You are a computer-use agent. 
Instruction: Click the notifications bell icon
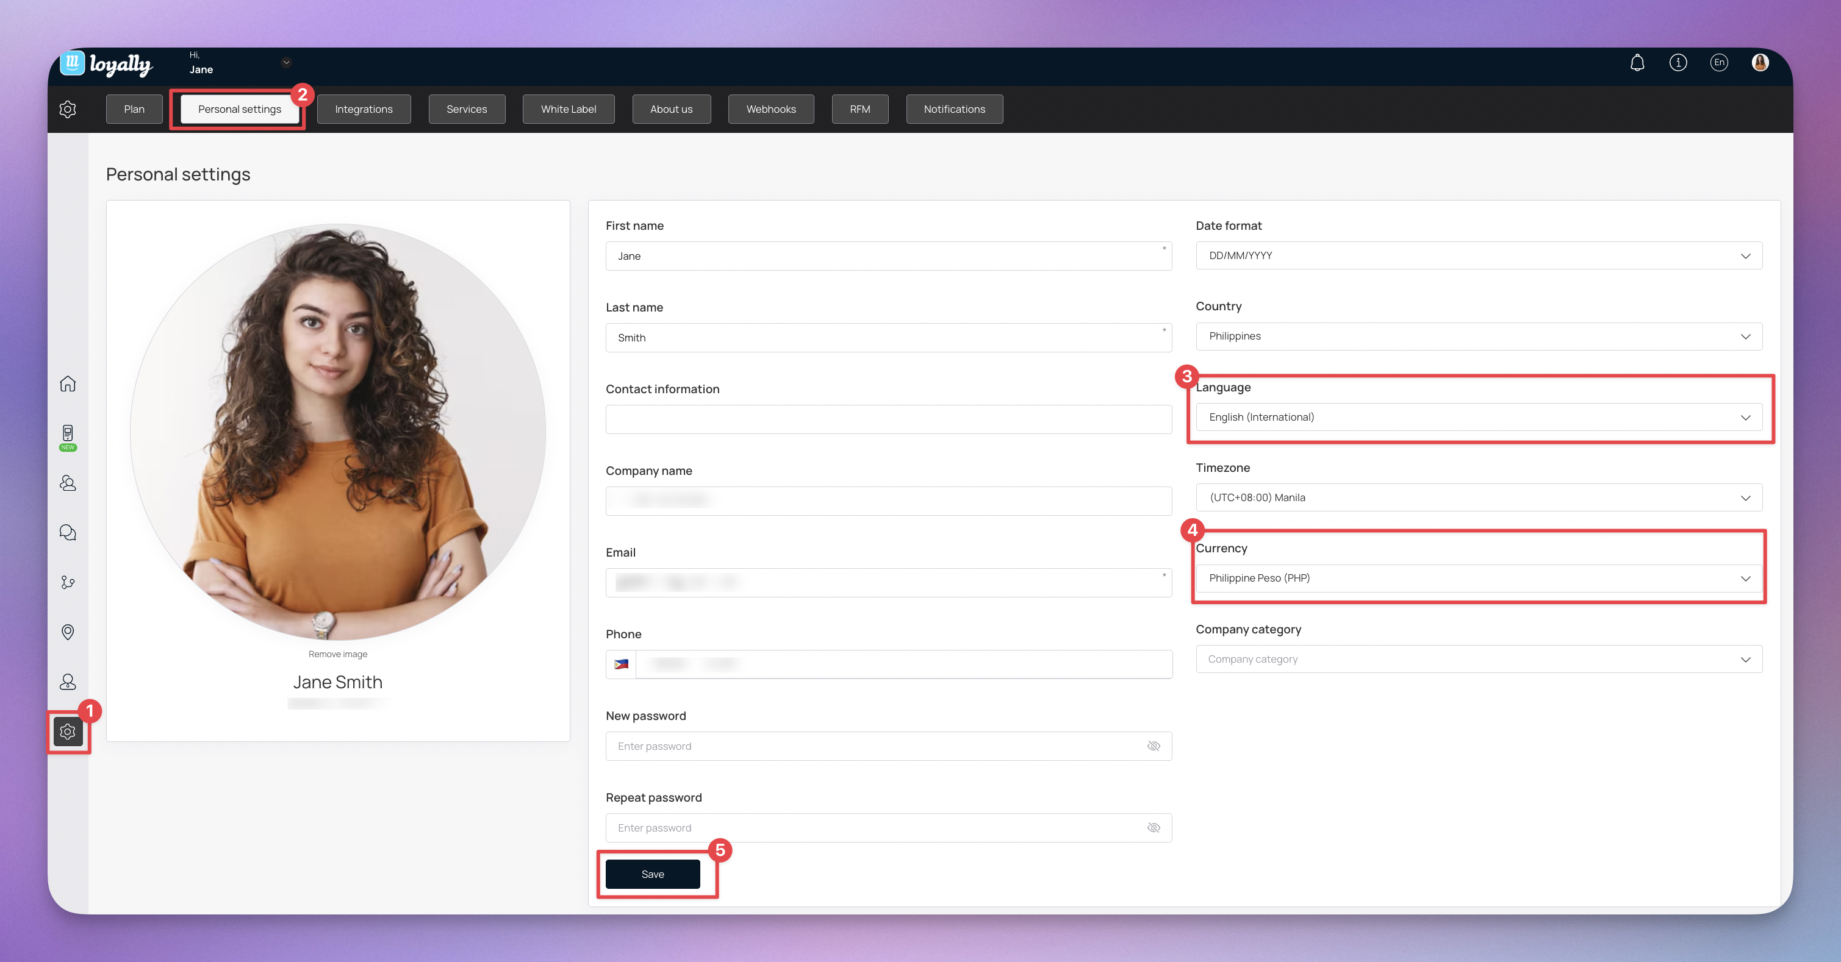coord(1637,63)
